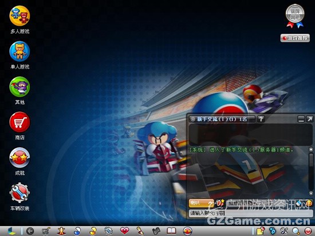Click the back arrow in bottom toolbar
Screen dimensions: 315x236
point(30,231)
